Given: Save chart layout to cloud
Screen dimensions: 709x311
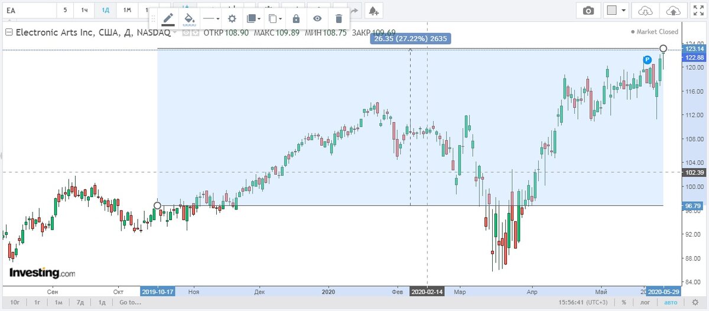Looking at the screenshot, I should [x=672, y=11].
